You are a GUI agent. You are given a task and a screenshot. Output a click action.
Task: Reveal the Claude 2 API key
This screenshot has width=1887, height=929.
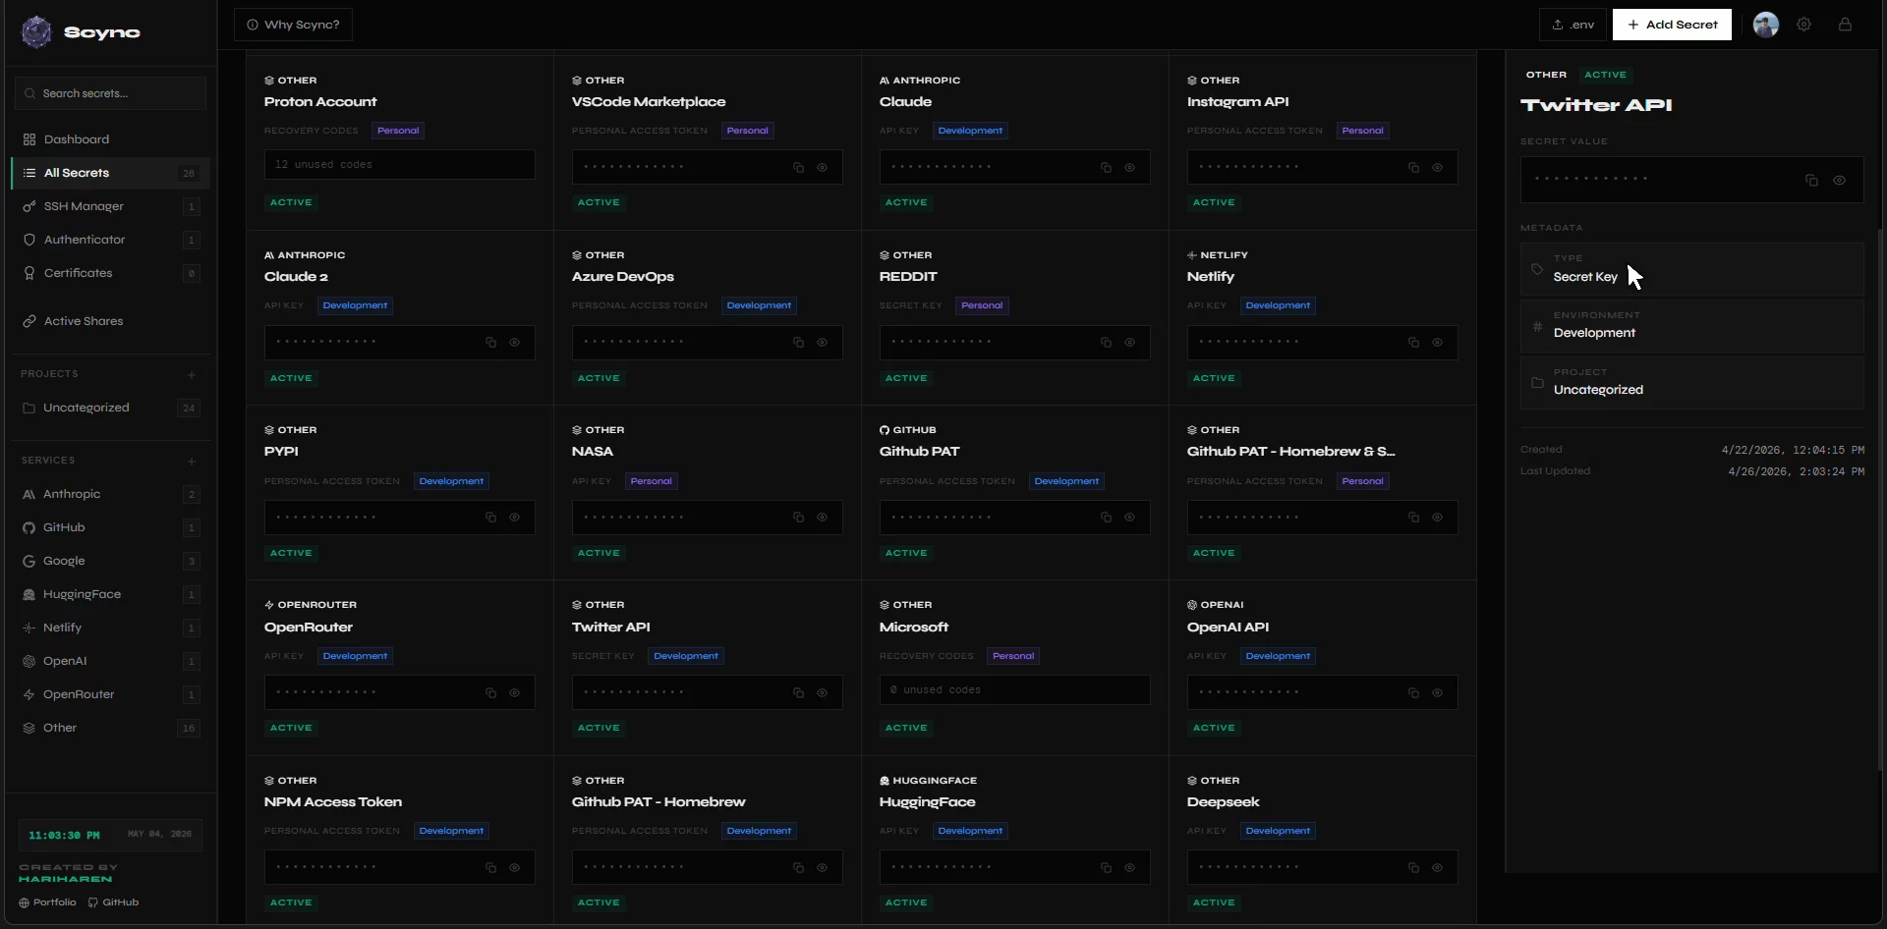(x=514, y=343)
